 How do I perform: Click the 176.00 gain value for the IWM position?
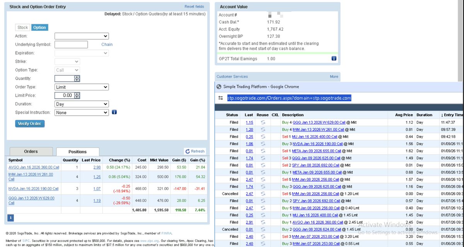pos(181,177)
